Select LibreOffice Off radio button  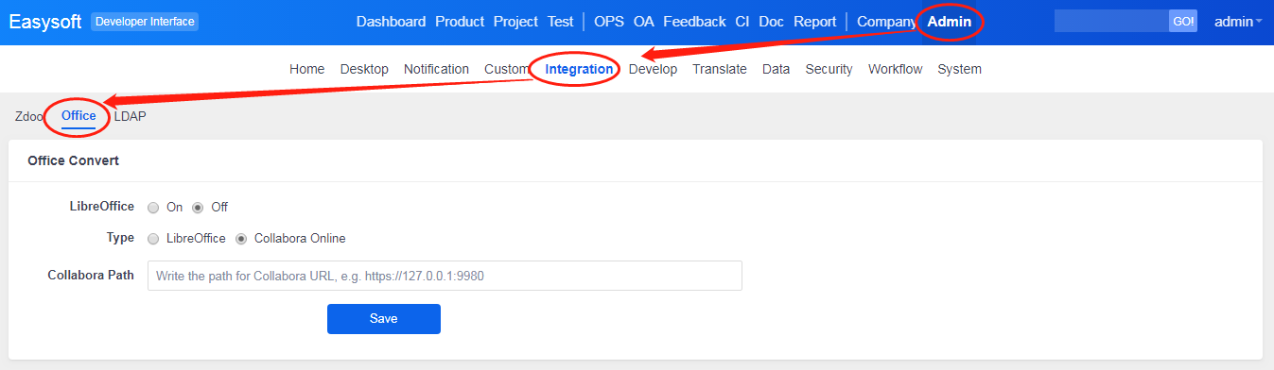198,208
